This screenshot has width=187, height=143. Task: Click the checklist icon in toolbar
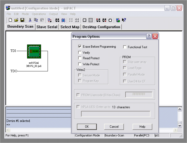(x=90, y=20)
